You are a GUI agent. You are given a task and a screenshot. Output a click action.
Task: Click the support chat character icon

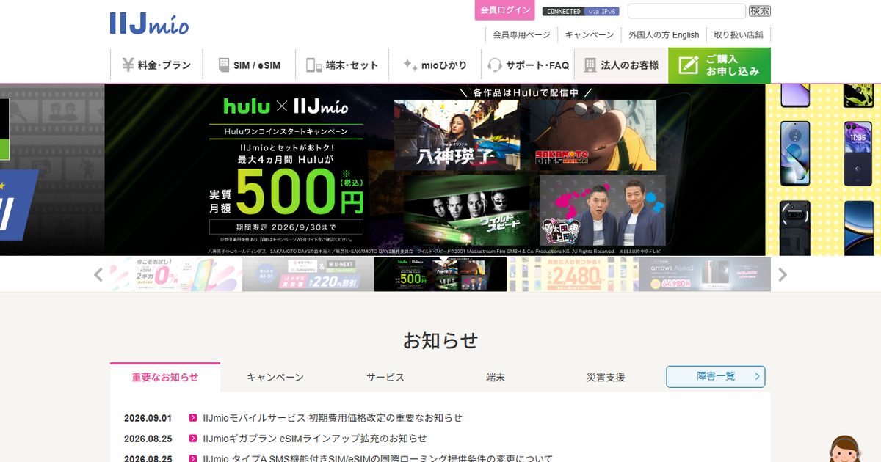(844, 449)
